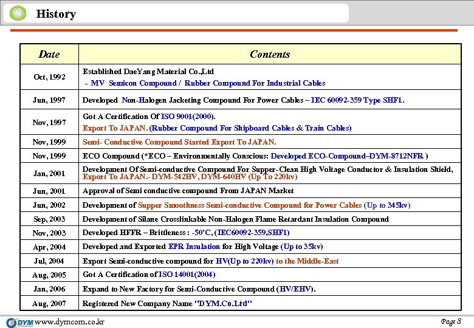474x328 pixels.
Task: Click the 'Page 8' page number
Action: click(x=451, y=321)
